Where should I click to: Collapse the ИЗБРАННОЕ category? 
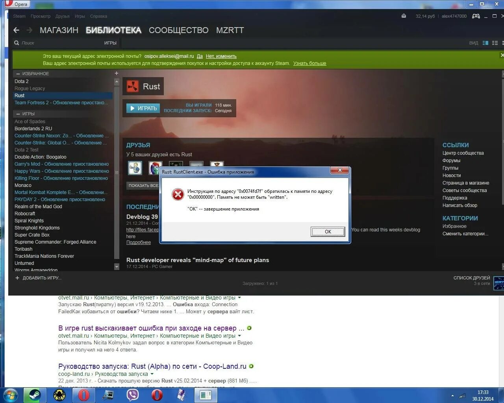(17, 74)
